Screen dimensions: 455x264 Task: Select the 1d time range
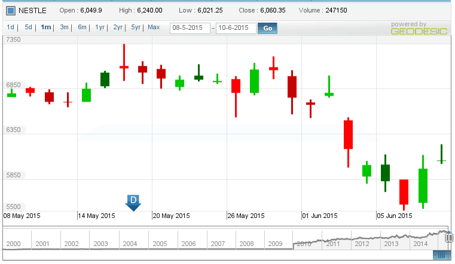pyautogui.click(x=10, y=27)
